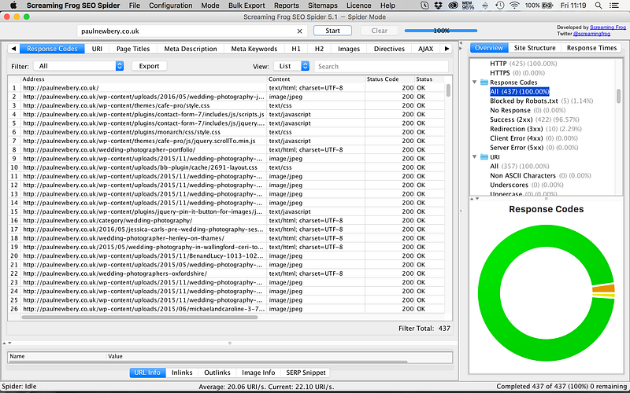The image size is (630, 393).
Task: Select Redirection (3xx) in overview tree
Action: pos(517,129)
